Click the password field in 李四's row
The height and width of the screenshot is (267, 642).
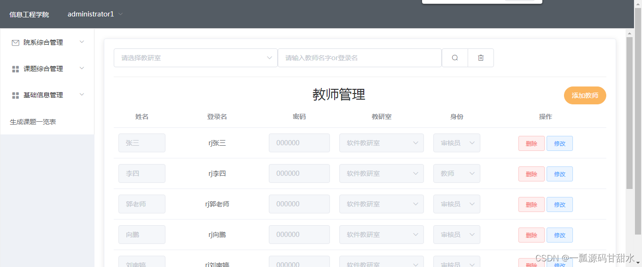click(x=299, y=173)
